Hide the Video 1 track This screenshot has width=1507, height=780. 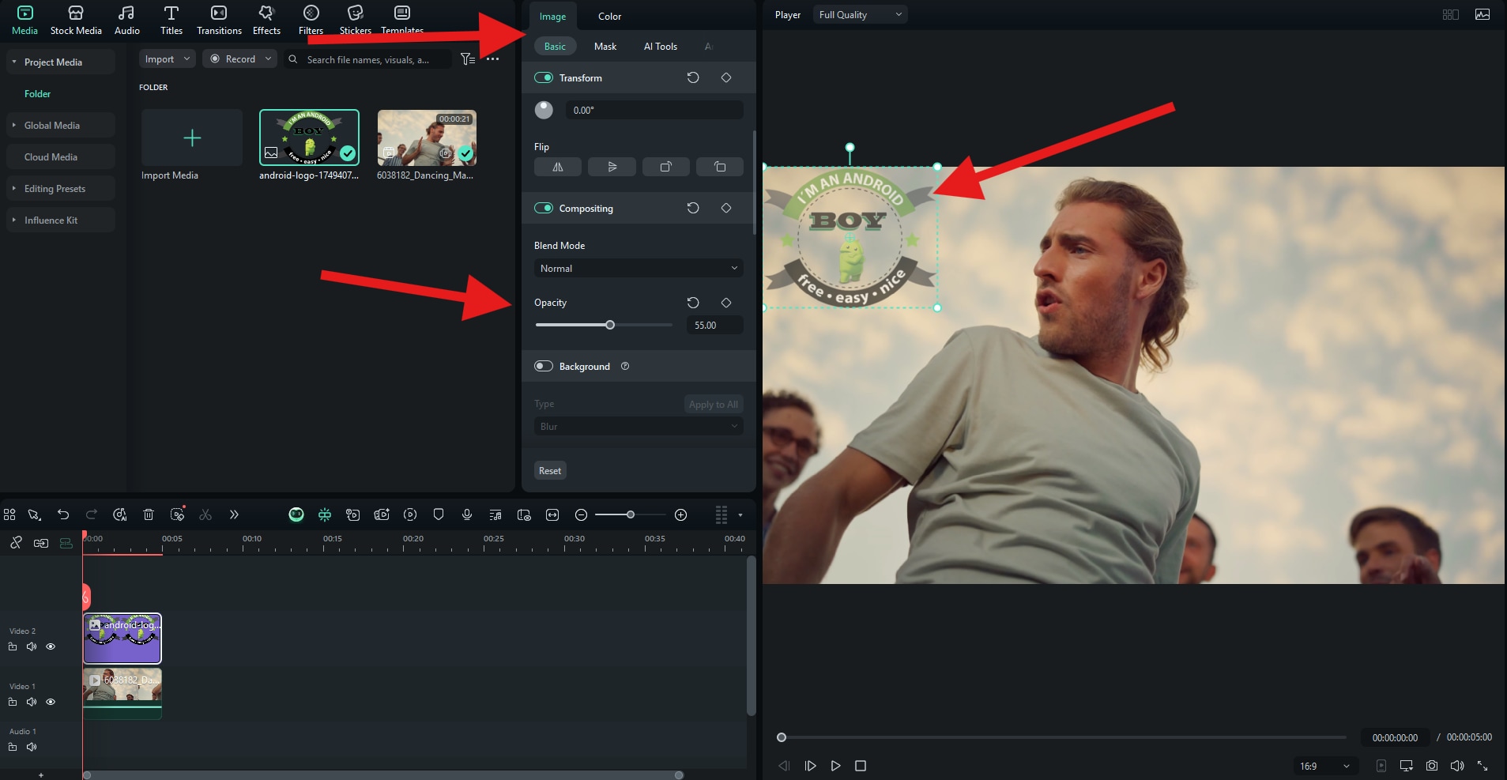click(51, 702)
